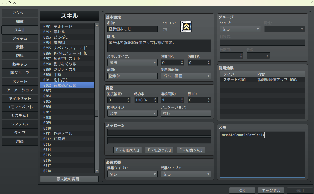Adjust the 得TP stepper
The image size is (314, 194).
(x=209, y=100)
